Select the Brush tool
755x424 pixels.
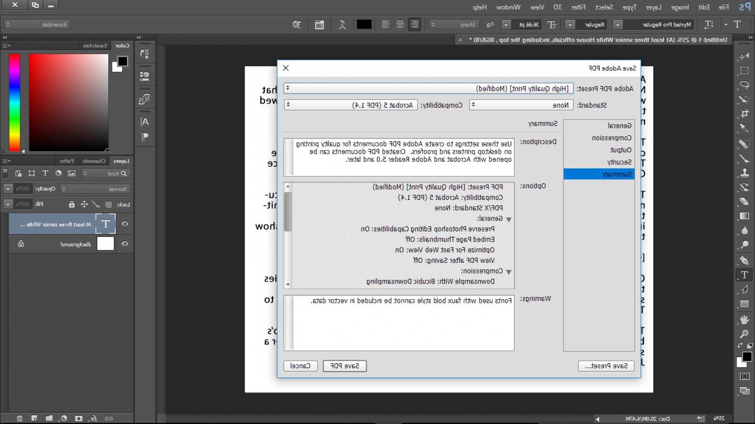coord(744,158)
